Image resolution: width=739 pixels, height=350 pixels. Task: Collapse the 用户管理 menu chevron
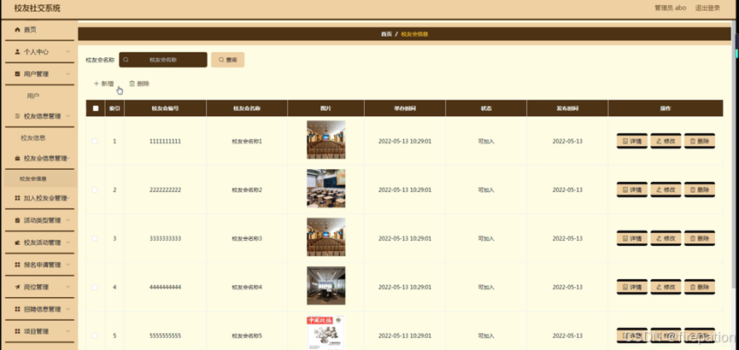click(68, 74)
